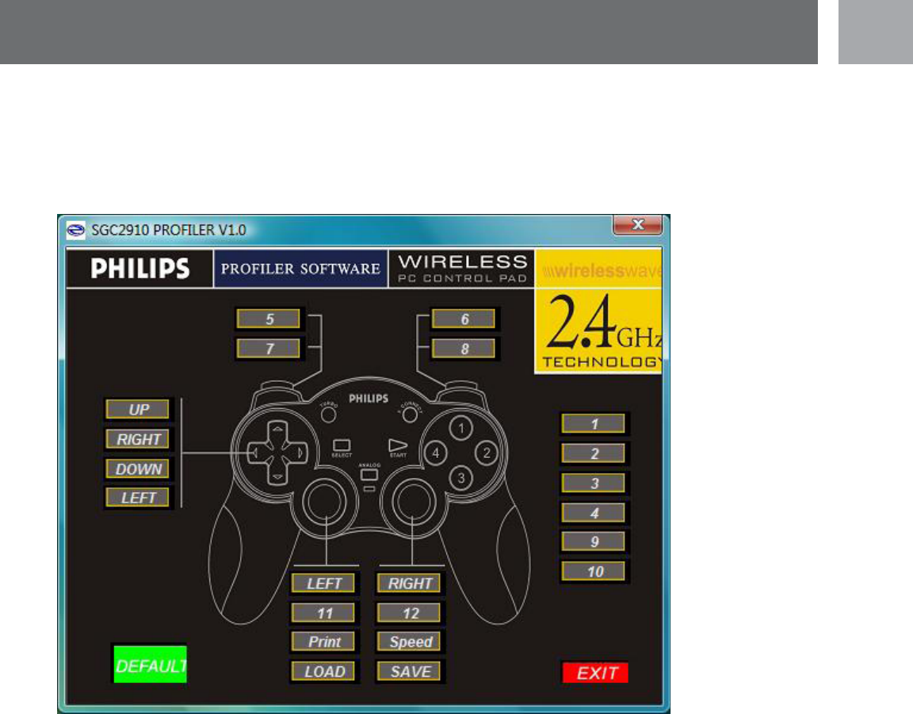This screenshot has width=913, height=714.
Task: Click gamepad face button 4 in diagram
Action: [x=436, y=453]
